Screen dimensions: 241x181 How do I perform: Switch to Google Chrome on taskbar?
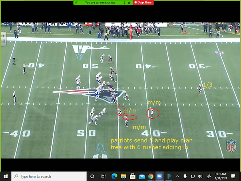click(x=151, y=176)
